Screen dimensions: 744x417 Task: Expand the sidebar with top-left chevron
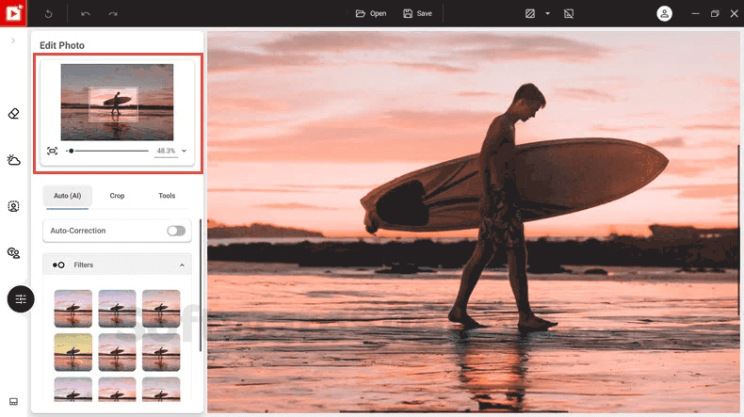click(x=13, y=40)
